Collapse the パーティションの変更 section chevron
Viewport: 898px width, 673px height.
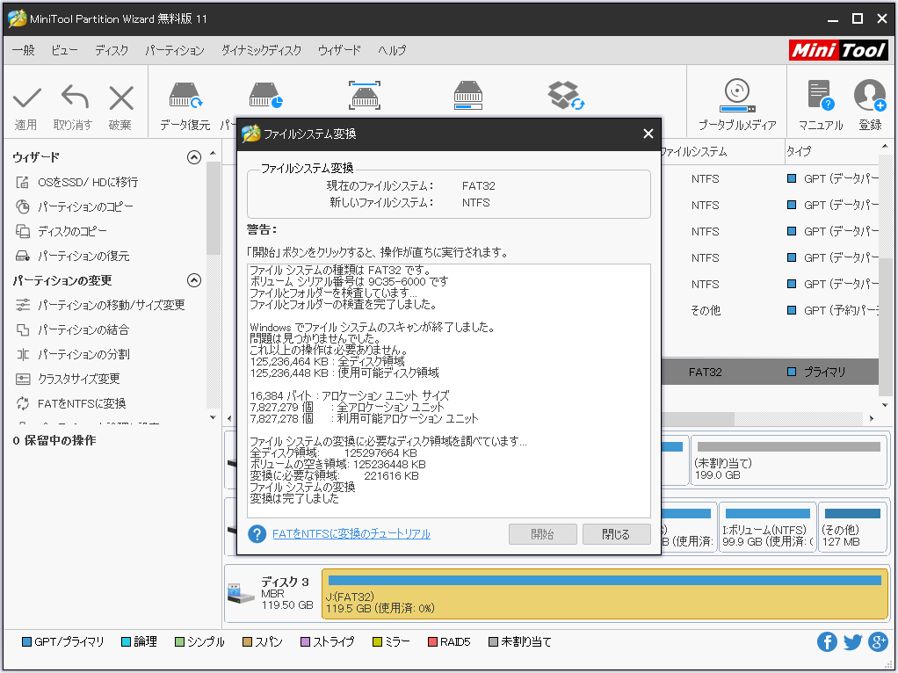coord(194,280)
